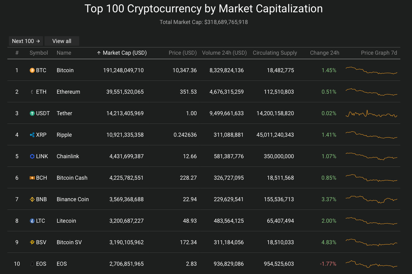Open the Binance Coin name link
This screenshot has height=274, width=412.
[x=73, y=199]
